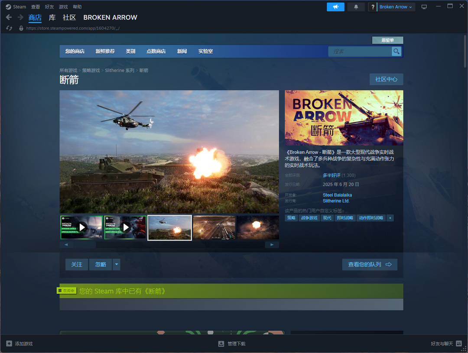Open the notifications bell
This screenshot has height=353, width=468.
[x=356, y=7]
